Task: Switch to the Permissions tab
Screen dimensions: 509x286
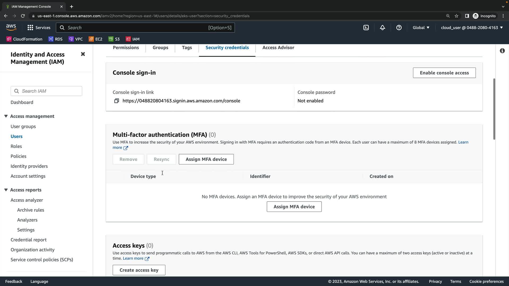Action: 126,48
